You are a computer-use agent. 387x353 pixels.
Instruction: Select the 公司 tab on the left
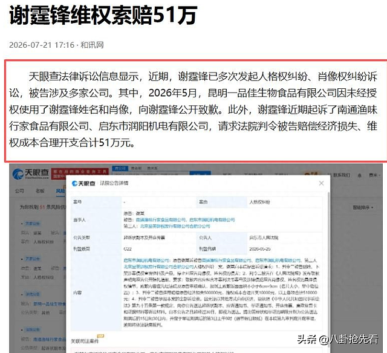pyautogui.click(x=19, y=191)
